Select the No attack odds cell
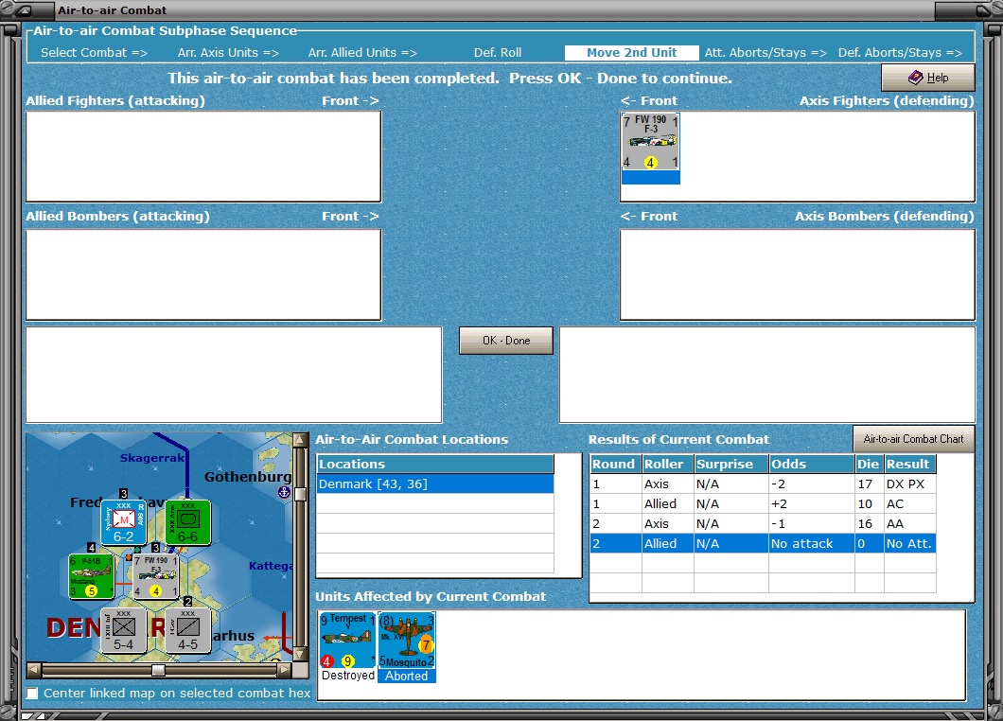 (812, 543)
